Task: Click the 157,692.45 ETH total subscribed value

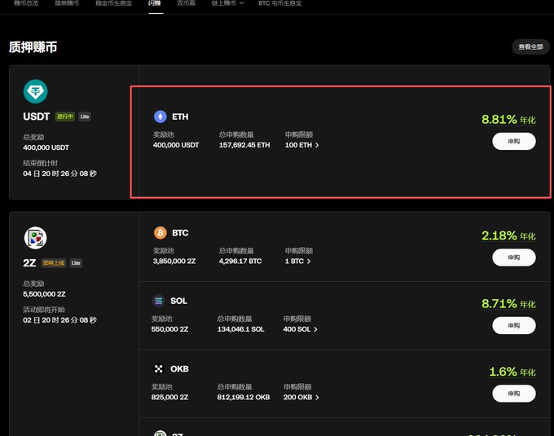Action: coord(244,145)
